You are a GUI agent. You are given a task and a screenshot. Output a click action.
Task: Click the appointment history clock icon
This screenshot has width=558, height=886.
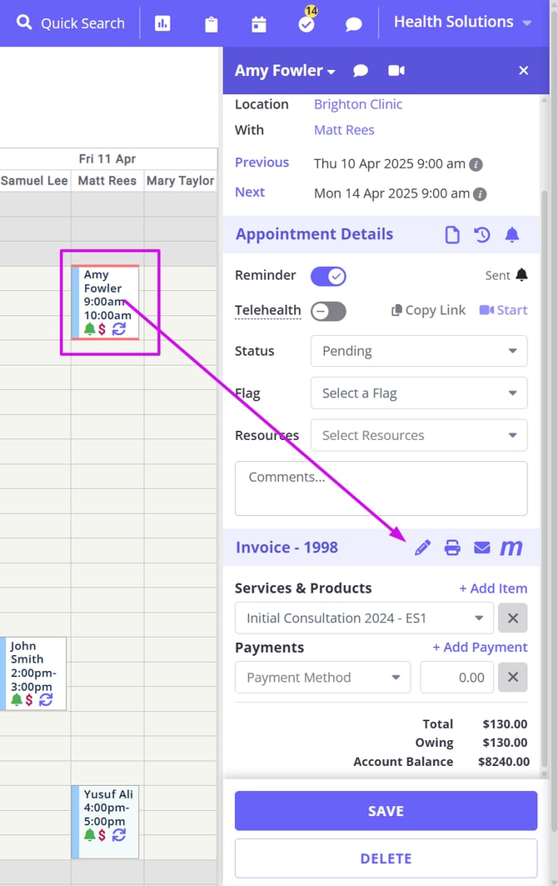(482, 235)
